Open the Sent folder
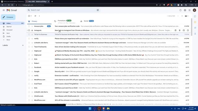198x111 pixels. click(8, 33)
